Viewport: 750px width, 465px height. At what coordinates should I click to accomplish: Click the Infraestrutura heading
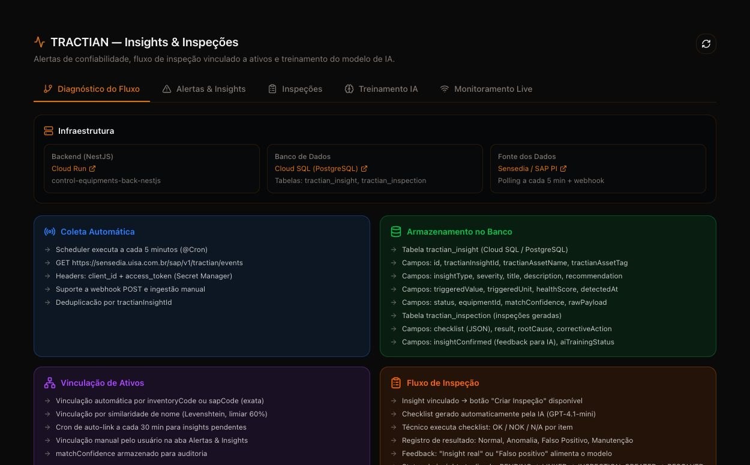86,131
